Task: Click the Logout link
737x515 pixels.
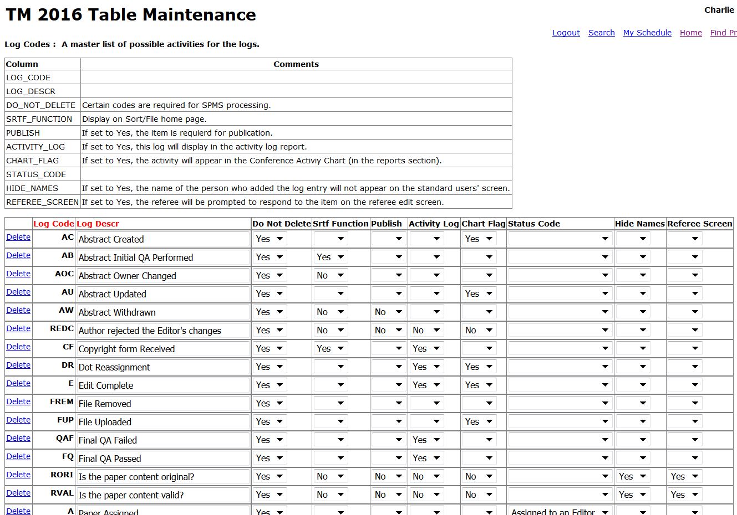Action: 566,33
